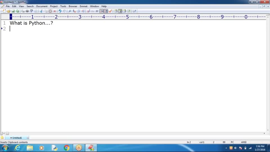Open the Help menu
Screen dimensions: 270x152
coord(104,6)
